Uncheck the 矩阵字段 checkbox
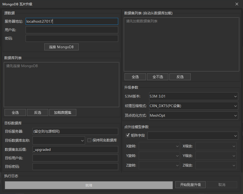Screen dimensions: 243x194 [x=128, y=135]
